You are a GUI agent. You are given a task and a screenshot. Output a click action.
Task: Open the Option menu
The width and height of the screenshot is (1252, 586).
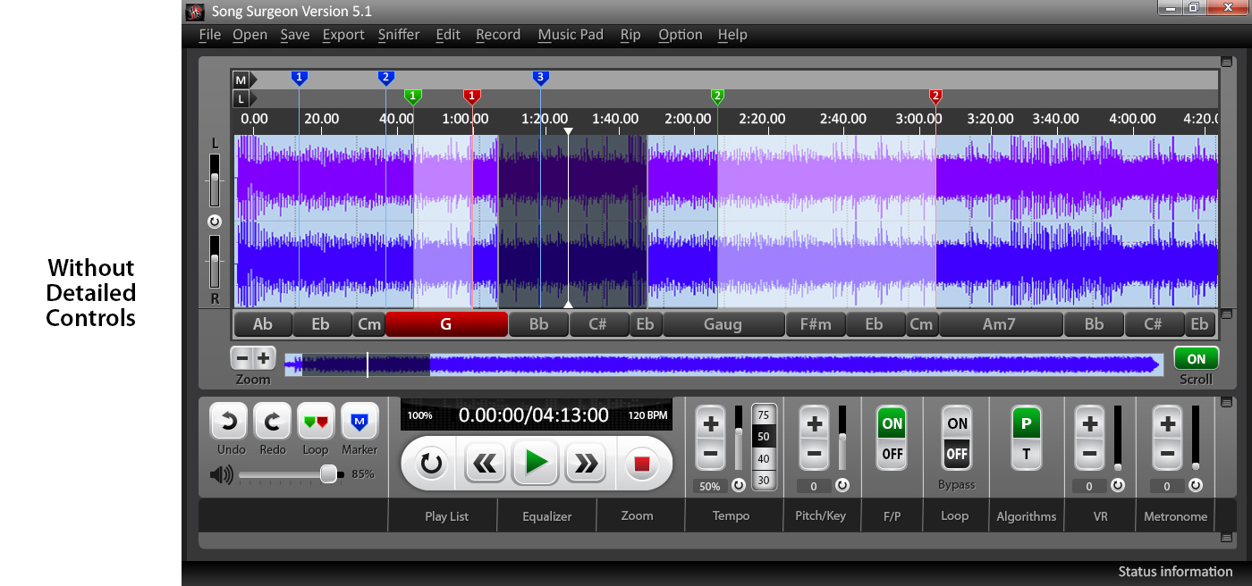[x=681, y=35]
